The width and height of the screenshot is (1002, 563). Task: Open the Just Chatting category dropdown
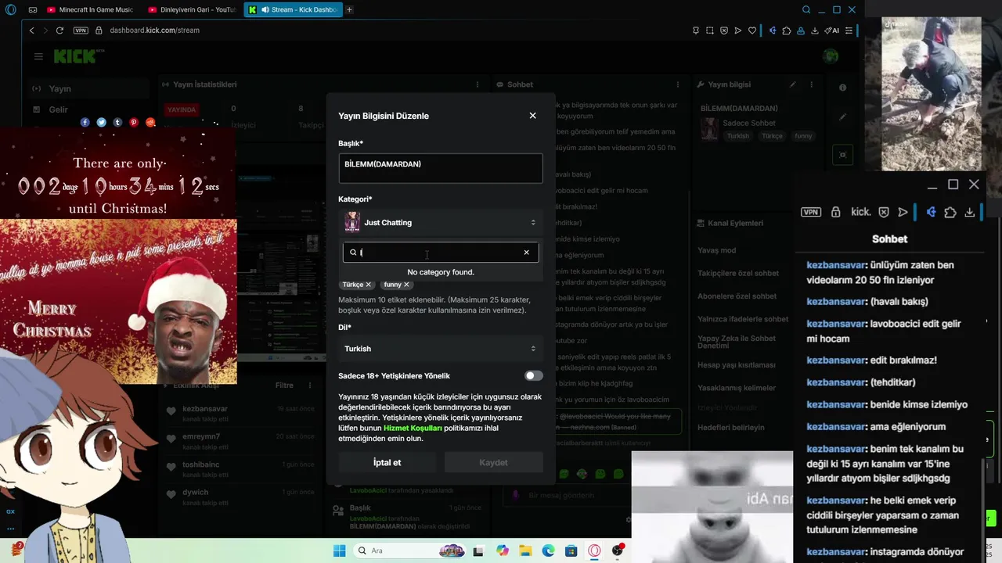pos(440,222)
